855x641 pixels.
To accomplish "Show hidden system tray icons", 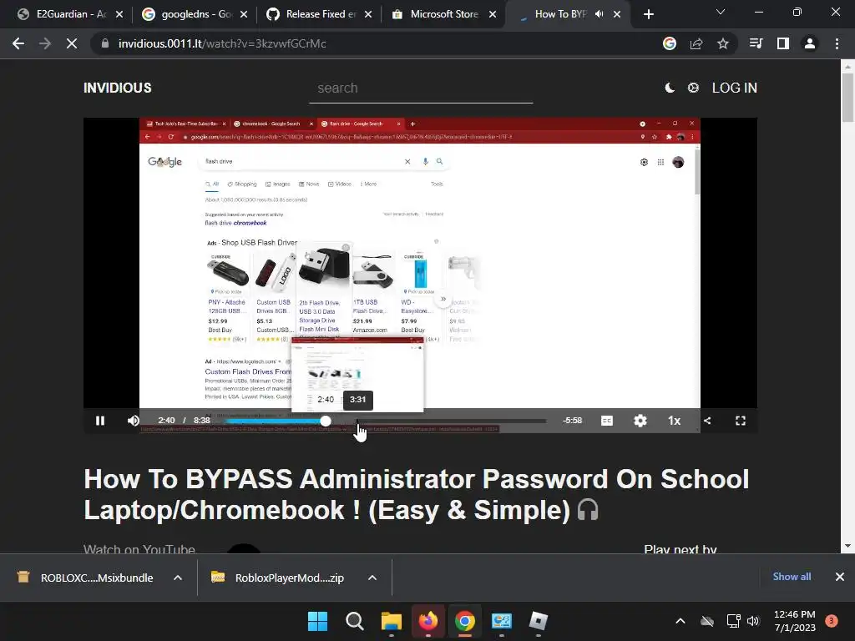I will coord(680,621).
